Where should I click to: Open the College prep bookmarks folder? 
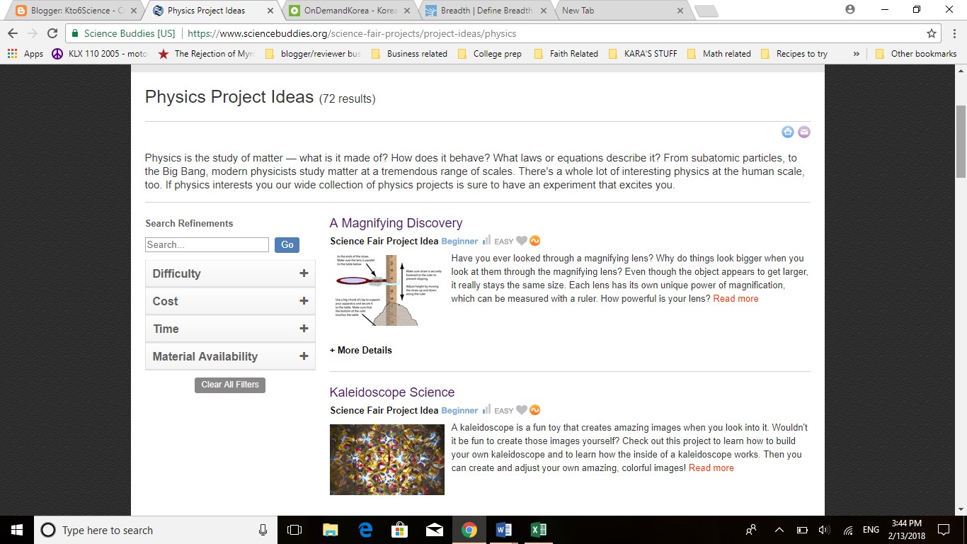(490, 54)
